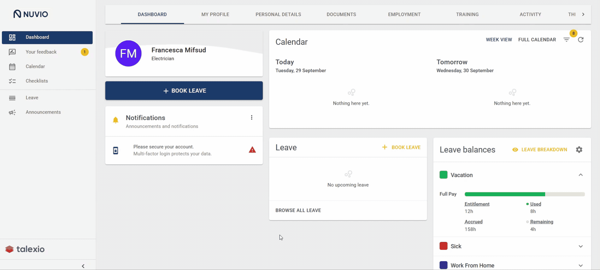The image size is (600, 270).
Task: Open the secure your account notification
Action: click(x=184, y=150)
